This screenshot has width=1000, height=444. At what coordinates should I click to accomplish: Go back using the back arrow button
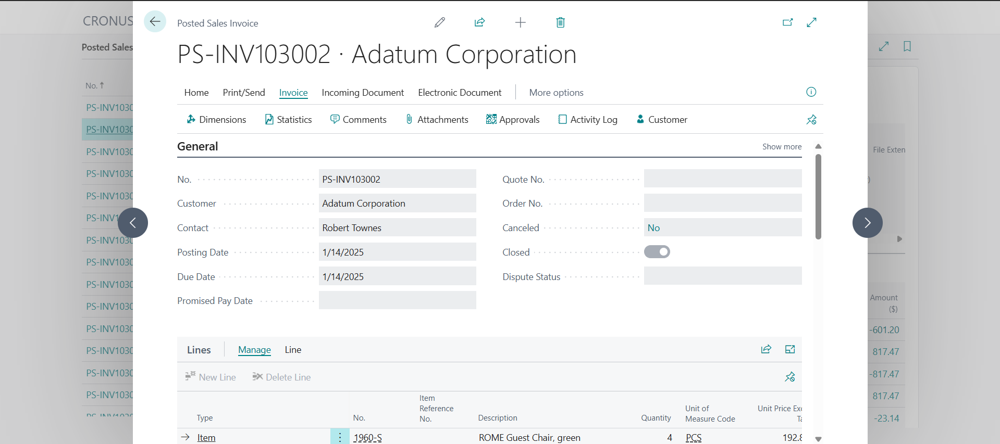[x=155, y=22]
